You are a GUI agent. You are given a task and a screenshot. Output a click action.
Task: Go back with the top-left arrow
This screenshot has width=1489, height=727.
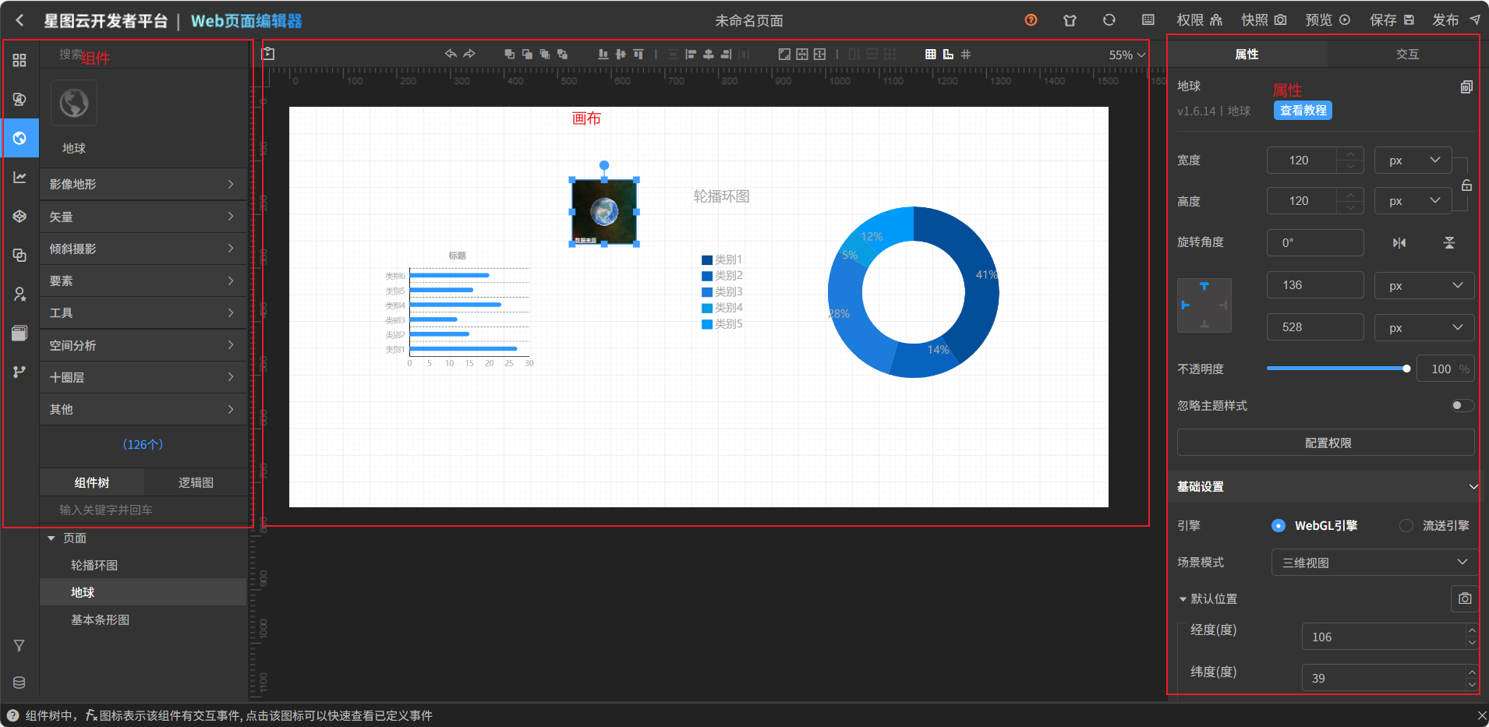(x=19, y=20)
